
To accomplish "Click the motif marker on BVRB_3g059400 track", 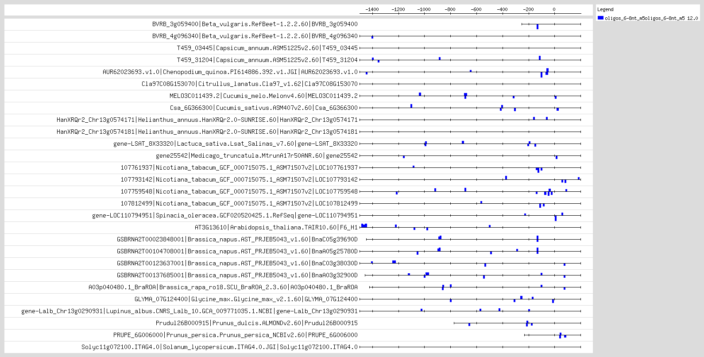I will coord(538,27).
